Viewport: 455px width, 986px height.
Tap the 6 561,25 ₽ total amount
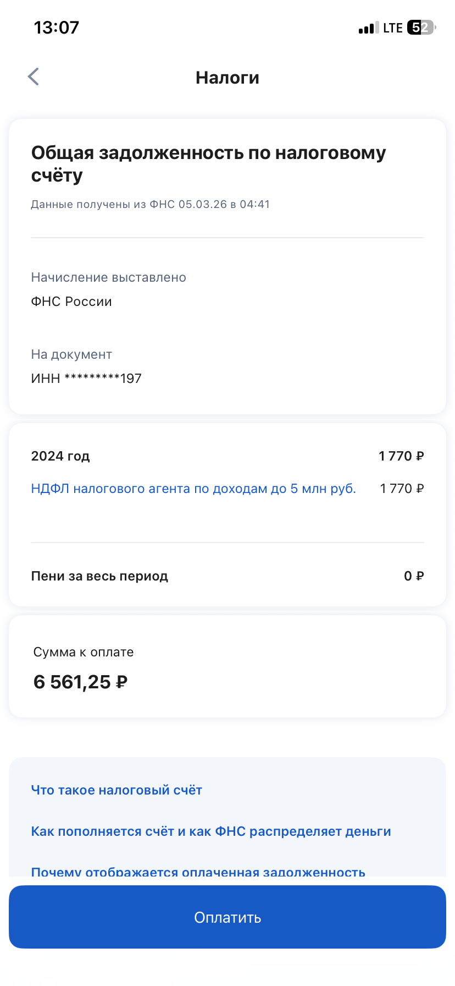click(x=80, y=682)
